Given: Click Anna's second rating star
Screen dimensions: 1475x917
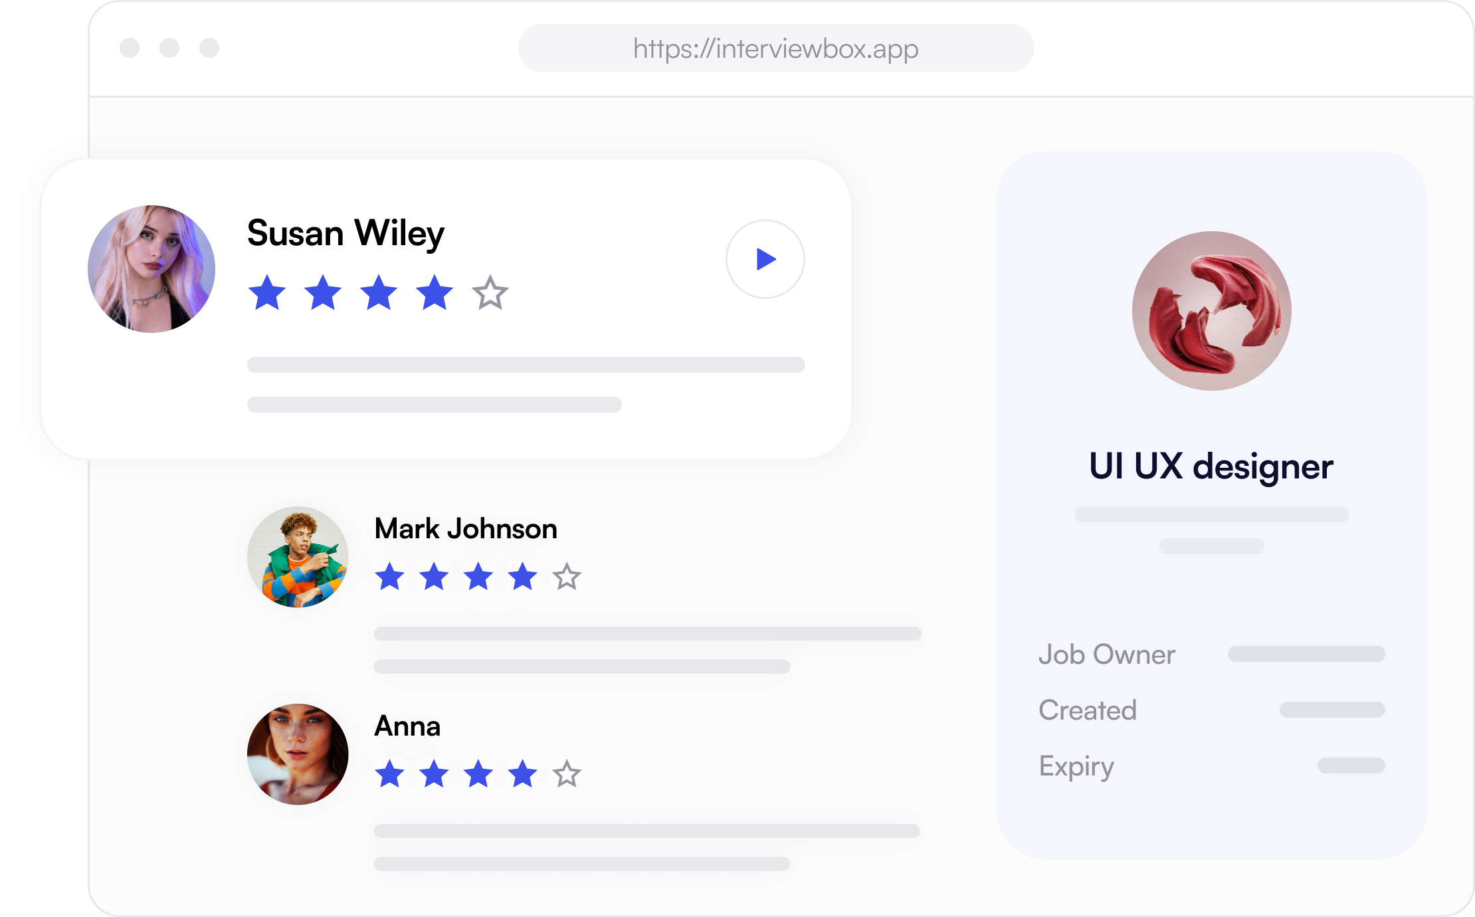Looking at the screenshot, I should click(x=434, y=773).
